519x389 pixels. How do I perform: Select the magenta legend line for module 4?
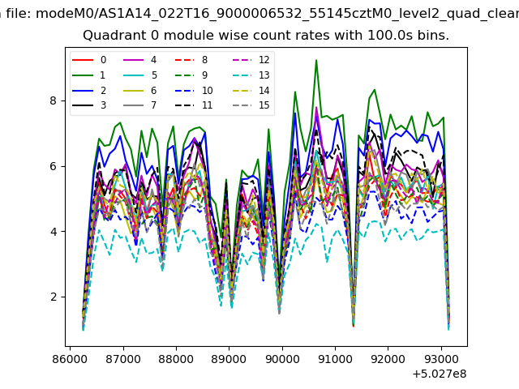134,60
